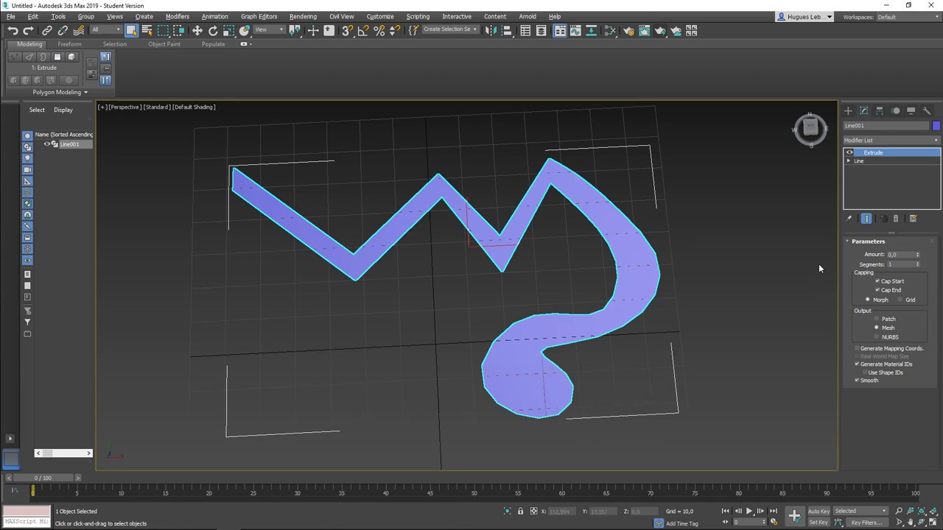Switch to the Freeform ribbon tab
The height and width of the screenshot is (530, 943).
pyautogui.click(x=69, y=44)
